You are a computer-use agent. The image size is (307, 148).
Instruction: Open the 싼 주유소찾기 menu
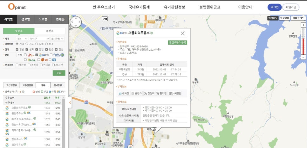tap(104, 7)
